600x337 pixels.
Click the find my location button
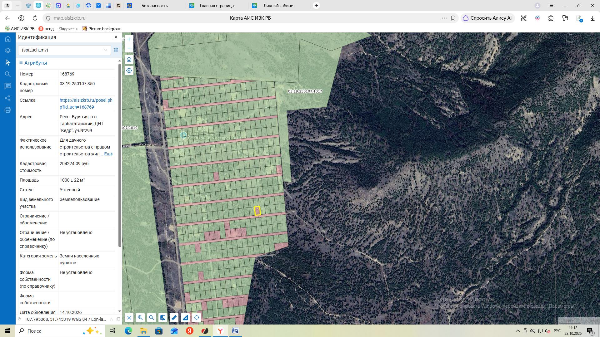(129, 71)
